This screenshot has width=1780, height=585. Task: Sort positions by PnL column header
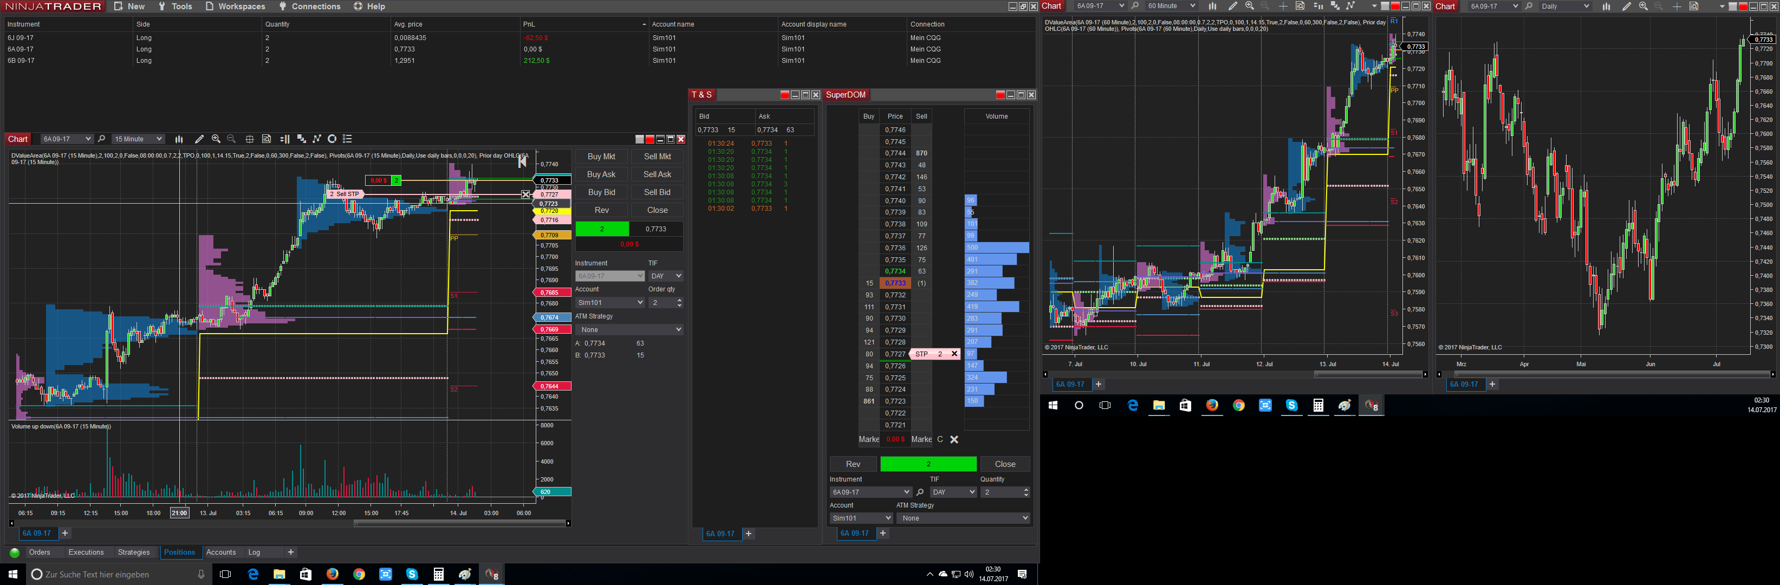click(x=584, y=24)
